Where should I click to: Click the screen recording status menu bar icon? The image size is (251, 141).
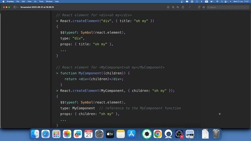192,2
